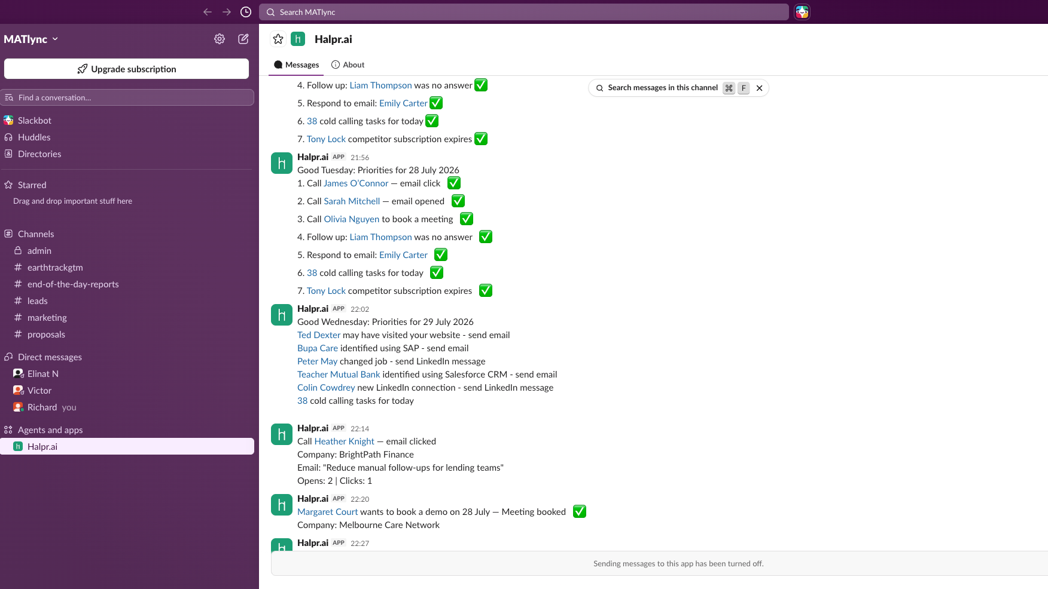Open Colin Cowdrey link

click(x=326, y=388)
